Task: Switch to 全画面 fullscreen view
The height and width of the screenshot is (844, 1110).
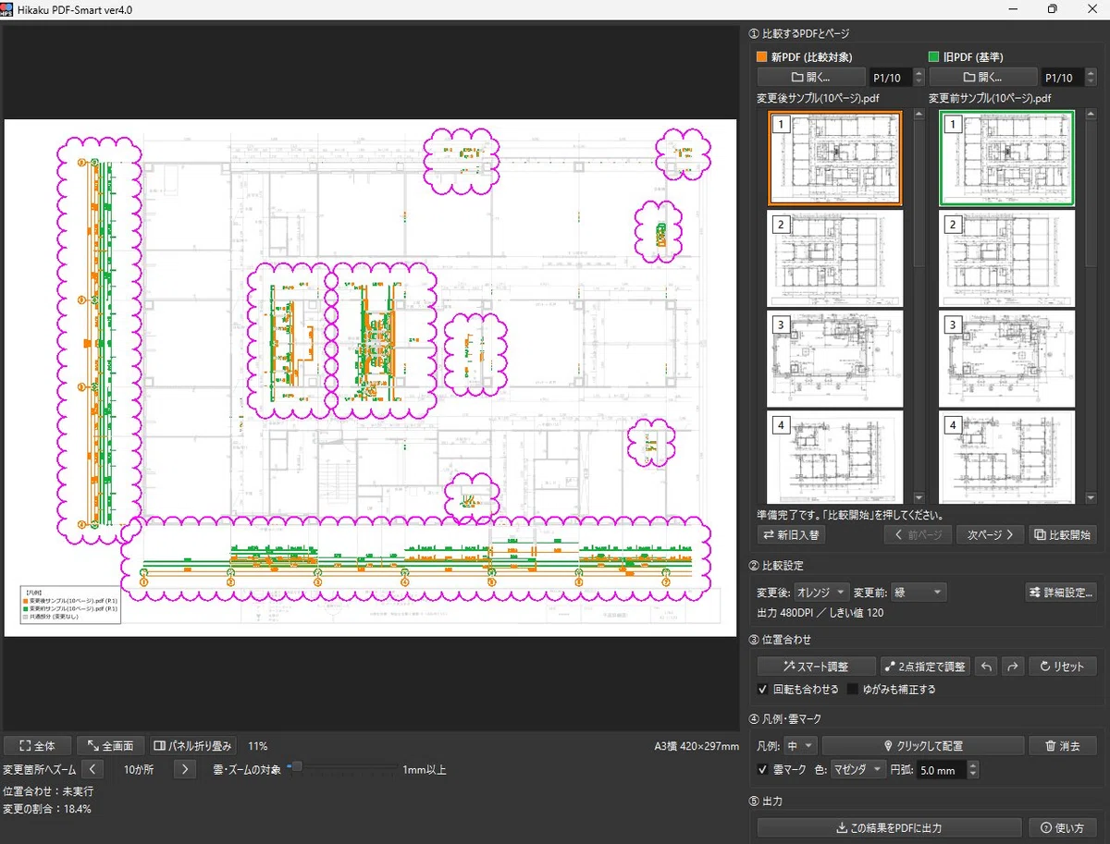Action: pos(112,746)
